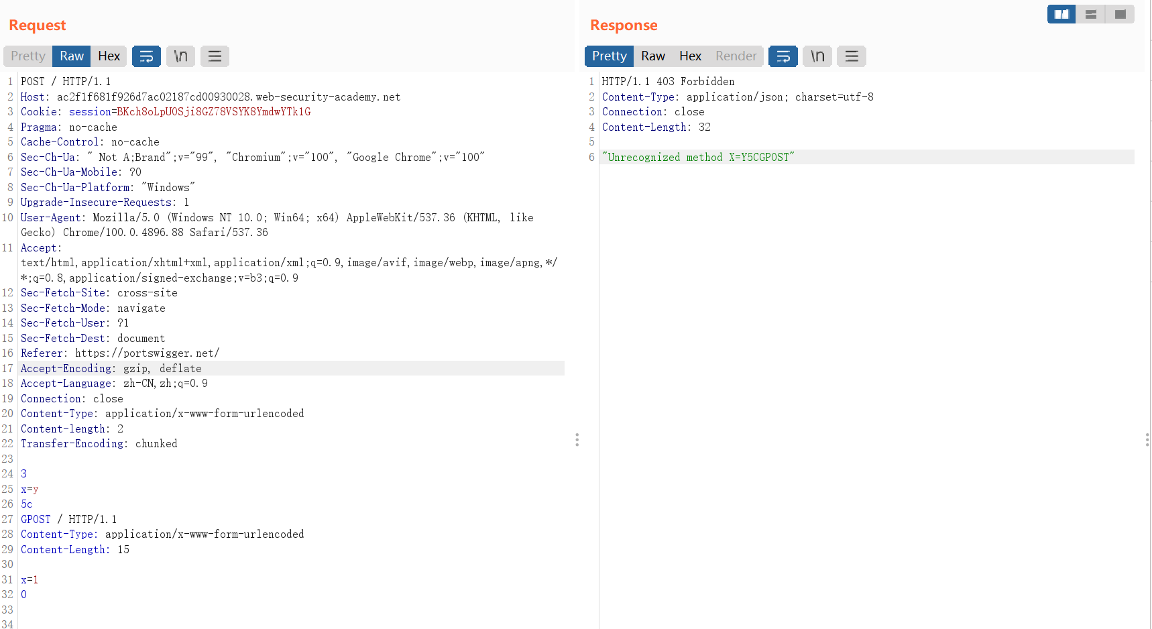Select Hex tab in Request panel

pyautogui.click(x=109, y=56)
